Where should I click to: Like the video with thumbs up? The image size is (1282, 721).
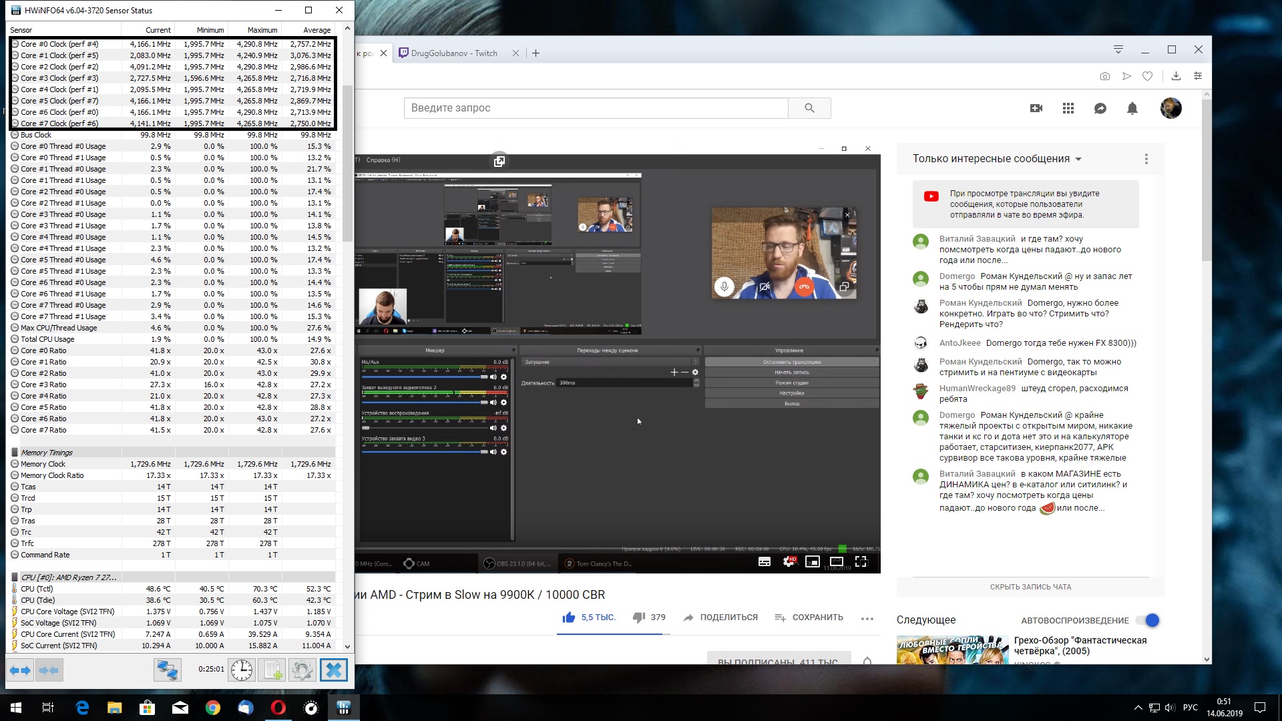pyautogui.click(x=569, y=618)
